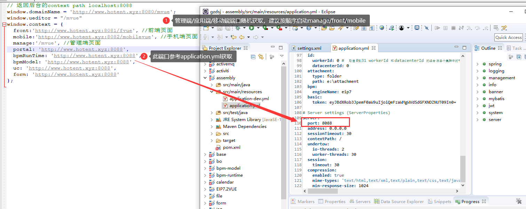Open the www.hotent.xyz:8081/fvue front link

[x=83, y=31]
